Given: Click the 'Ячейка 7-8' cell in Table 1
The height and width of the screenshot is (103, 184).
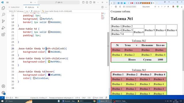Looking at the screenshot, I should click(122, 34).
